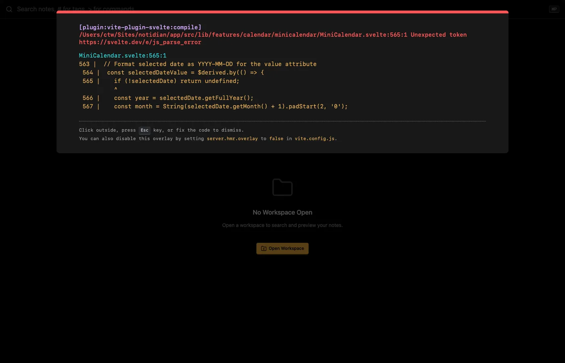Click the search magnifier icon

tap(9, 9)
